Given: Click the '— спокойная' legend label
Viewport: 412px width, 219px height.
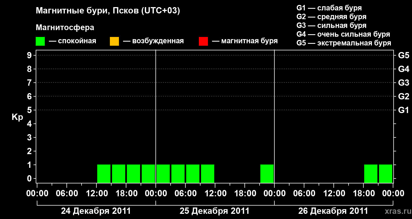Looking at the screenshot, I should [73, 41].
